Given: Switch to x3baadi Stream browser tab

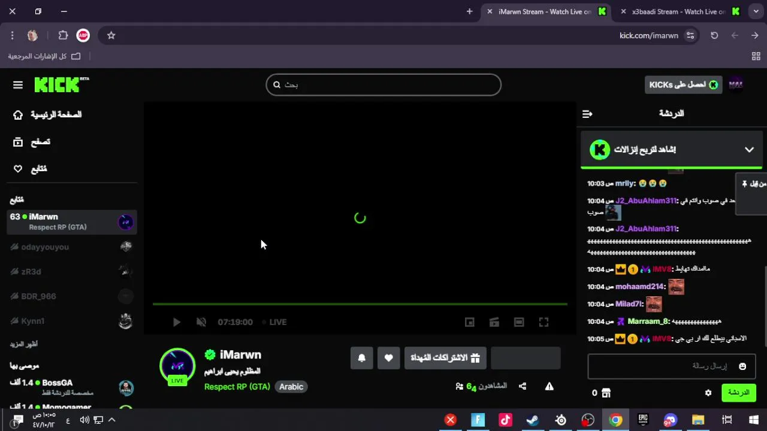Looking at the screenshot, I should (x=678, y=11).
